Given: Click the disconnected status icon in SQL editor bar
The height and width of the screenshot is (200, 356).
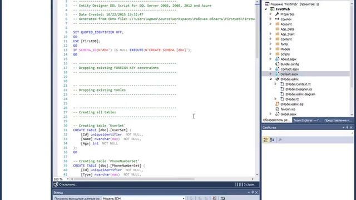Looking at the screenshot, I should [56, 184].
